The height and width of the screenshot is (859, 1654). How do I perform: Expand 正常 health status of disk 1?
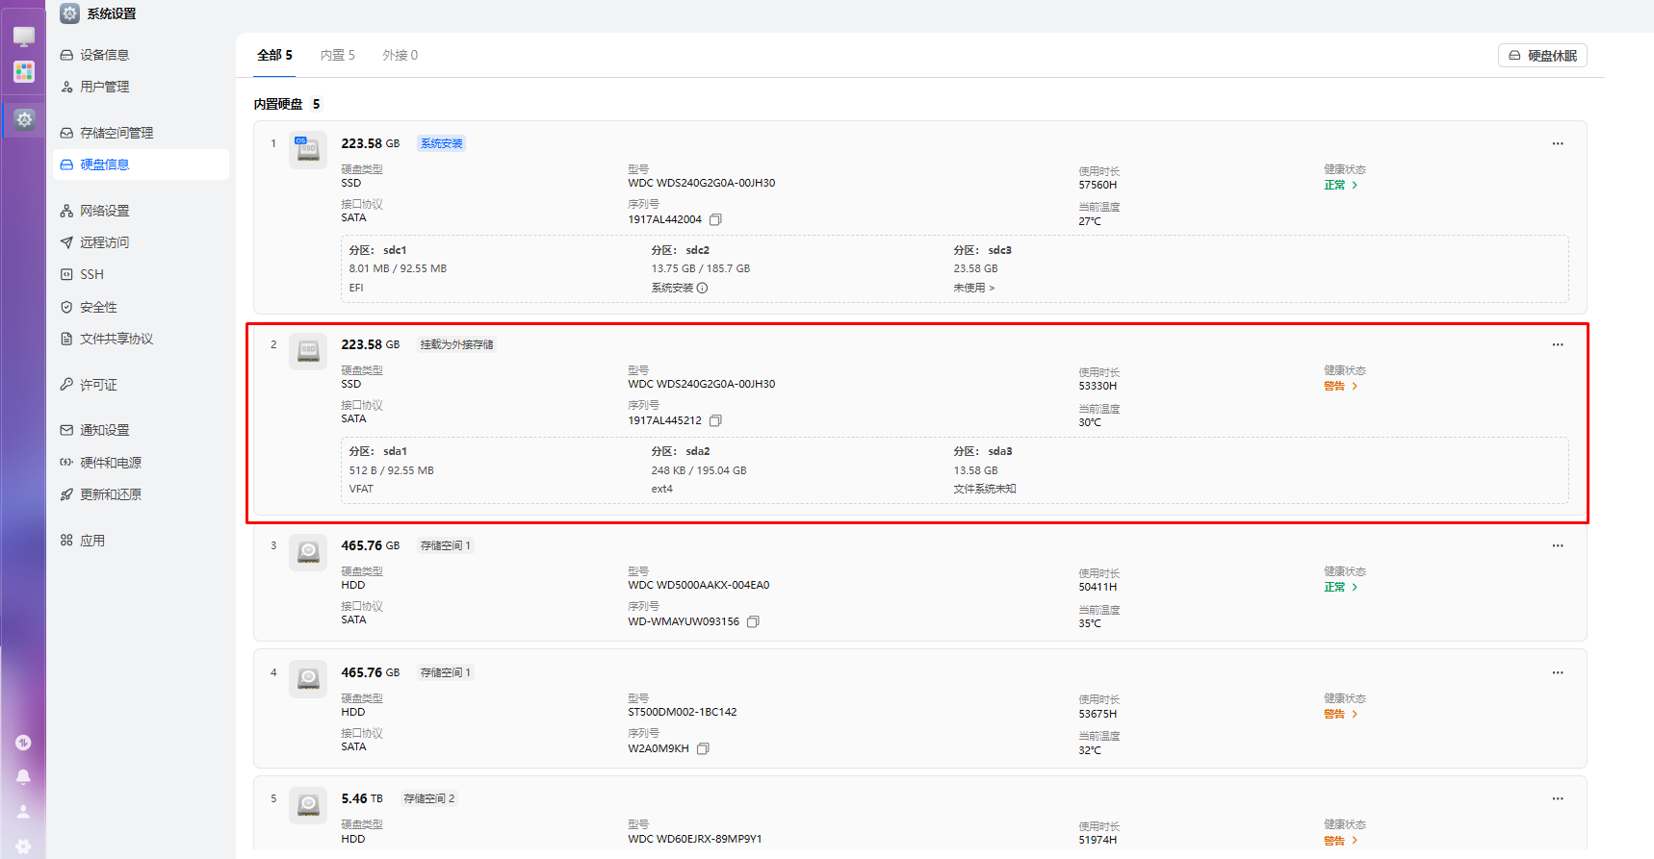(1340, 185)
